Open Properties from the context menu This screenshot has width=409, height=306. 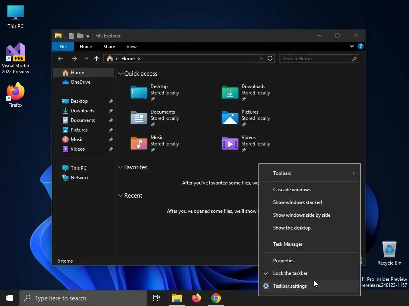310,261
